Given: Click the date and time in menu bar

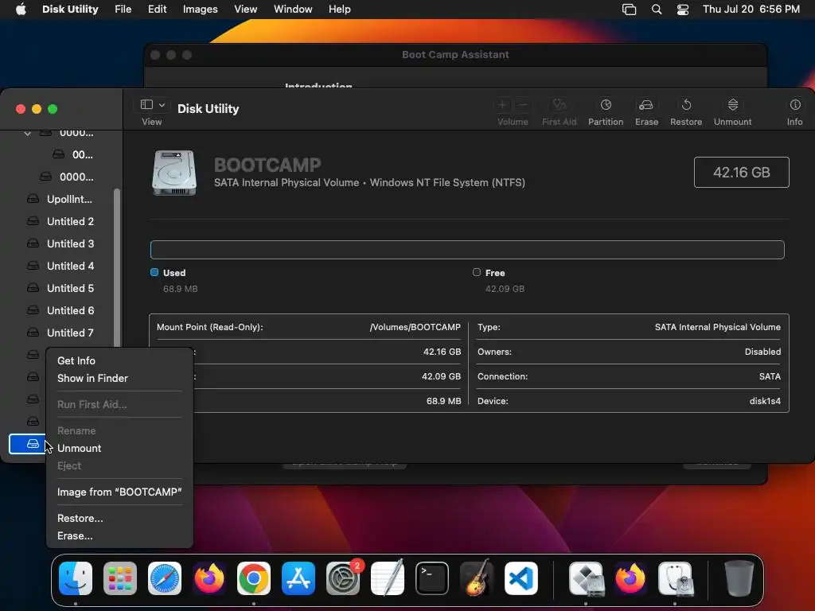Looking at the screenshot, I should pos(751,10).
